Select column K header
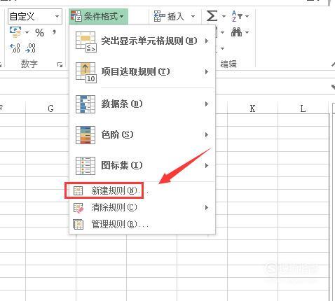Viewport: 335px width, 301px height. point(252,108)
